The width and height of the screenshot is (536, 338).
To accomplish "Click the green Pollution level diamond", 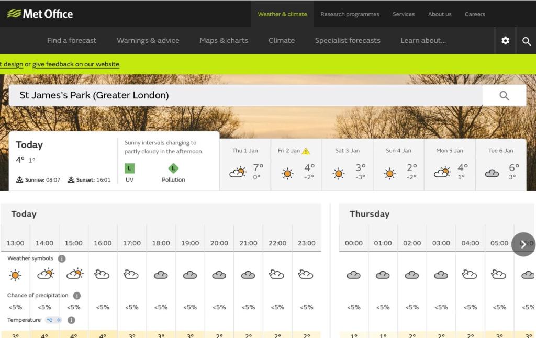I will [173, 168].
